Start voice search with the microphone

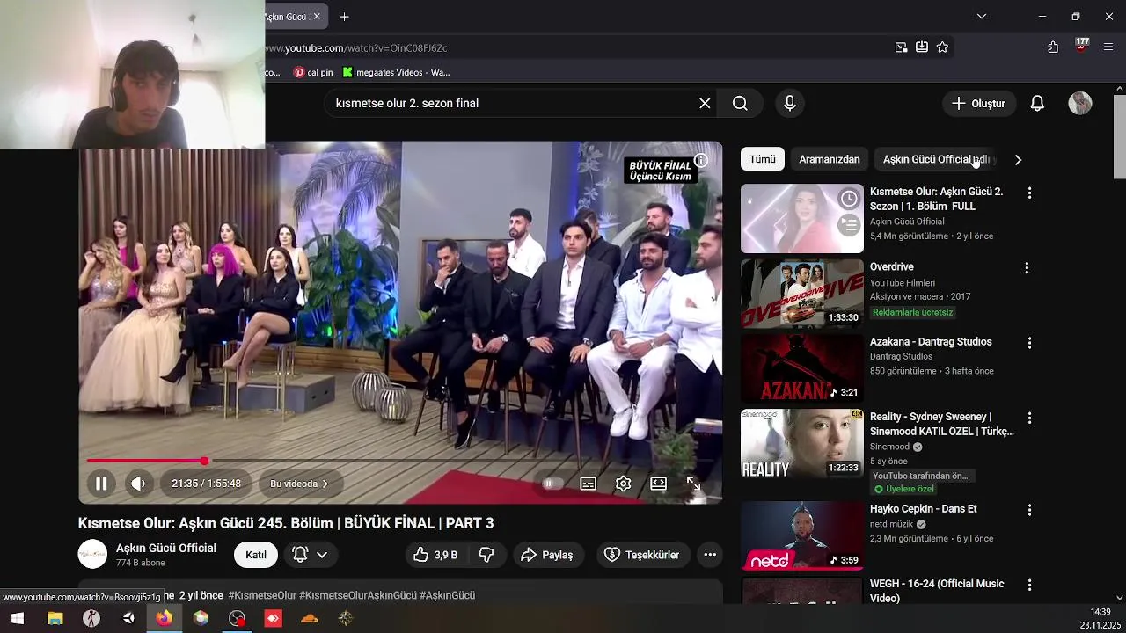click(790, 103)
